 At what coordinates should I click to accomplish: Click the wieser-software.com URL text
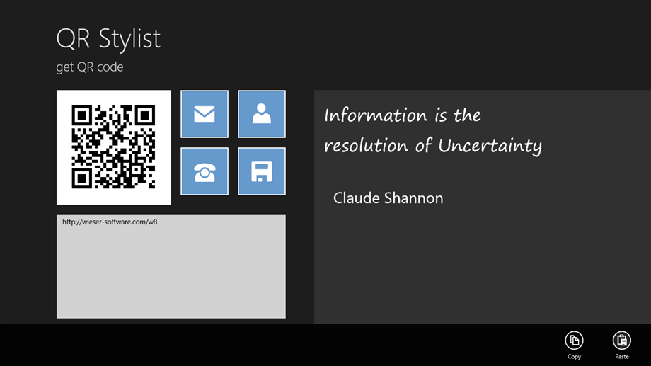pyautogui.click(x=110, y=222)
